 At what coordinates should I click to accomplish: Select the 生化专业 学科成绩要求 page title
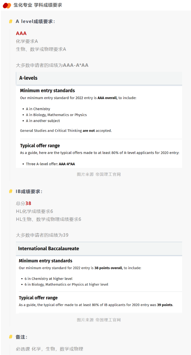tap(38, 5)
